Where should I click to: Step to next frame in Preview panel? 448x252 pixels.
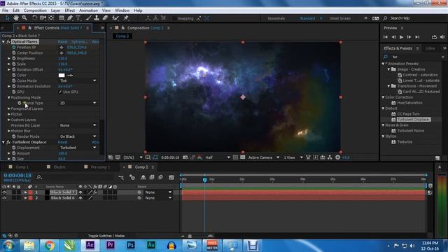coord(409,37)
